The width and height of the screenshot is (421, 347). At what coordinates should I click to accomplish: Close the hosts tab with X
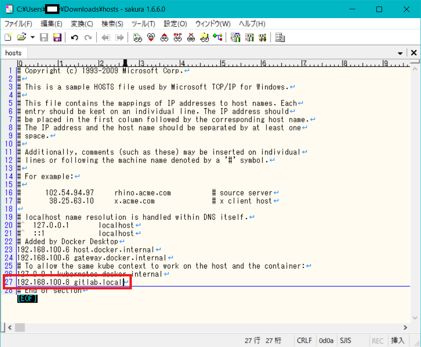click(x=414, y=52)
